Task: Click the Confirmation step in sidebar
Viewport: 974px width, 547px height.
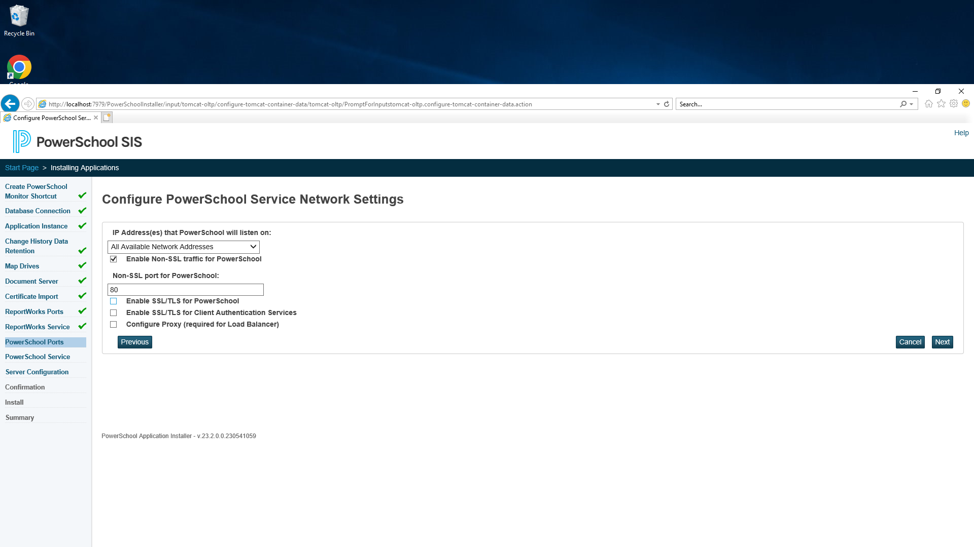Action: coord(25,387)
